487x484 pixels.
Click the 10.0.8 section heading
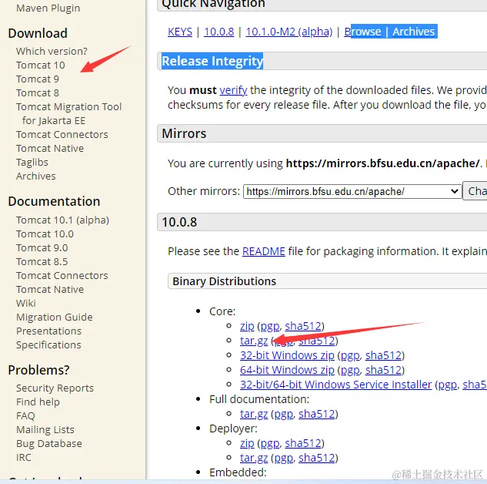(179, 223)
